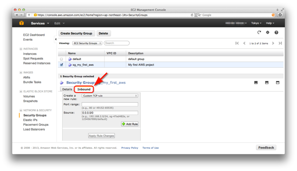This screenshot has width=297, height=171.
Task: Collapse the left navigation sidebar arrow
Action: click(55, 39)
